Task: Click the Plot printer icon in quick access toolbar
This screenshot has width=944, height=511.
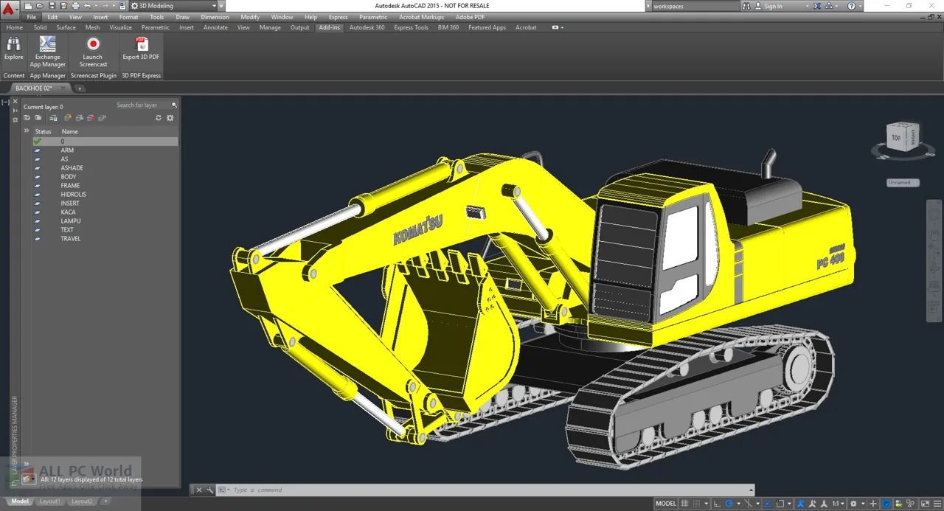Action: coord(75,6)
